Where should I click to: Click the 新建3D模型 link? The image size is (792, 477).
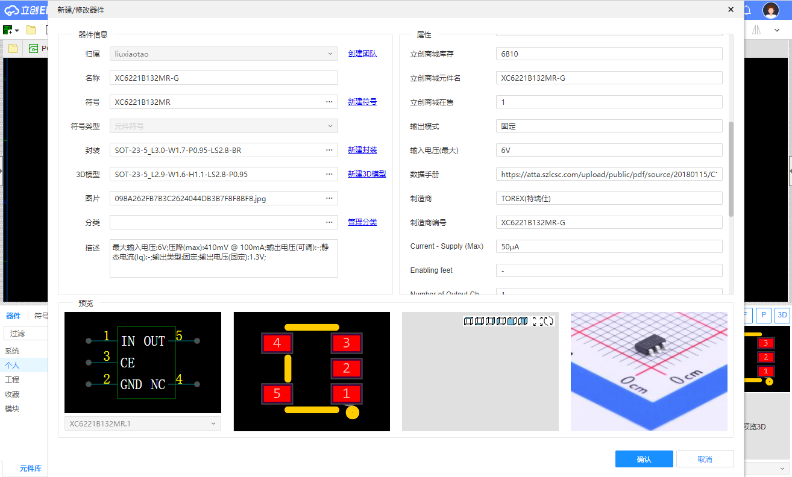(x=366, y=174)
